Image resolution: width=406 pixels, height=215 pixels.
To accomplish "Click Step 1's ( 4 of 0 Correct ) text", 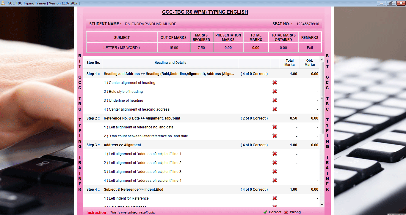I will tap(254, 74).
